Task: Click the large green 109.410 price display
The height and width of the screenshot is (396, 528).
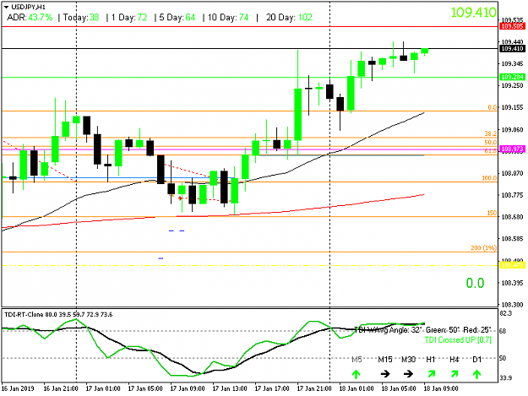Action: 473,13
